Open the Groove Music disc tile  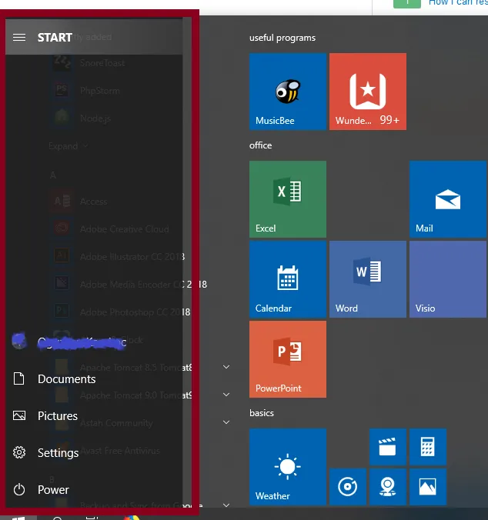[348, 486]
